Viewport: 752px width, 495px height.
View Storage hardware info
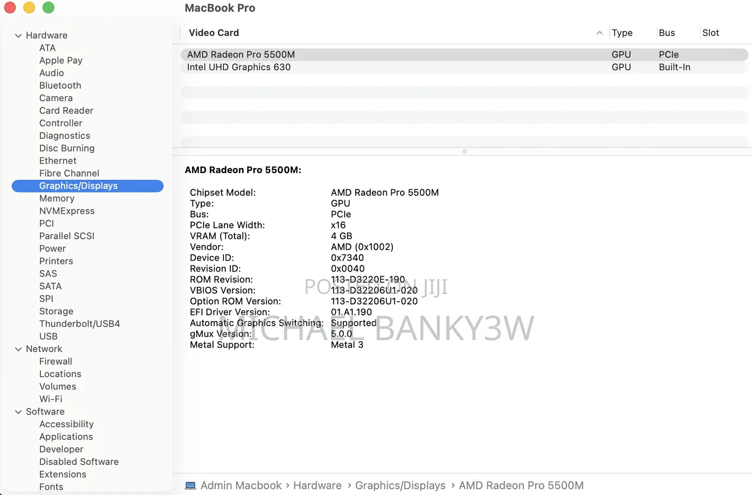[56, 311]
